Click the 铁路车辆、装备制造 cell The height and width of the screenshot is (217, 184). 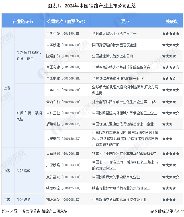29,116
